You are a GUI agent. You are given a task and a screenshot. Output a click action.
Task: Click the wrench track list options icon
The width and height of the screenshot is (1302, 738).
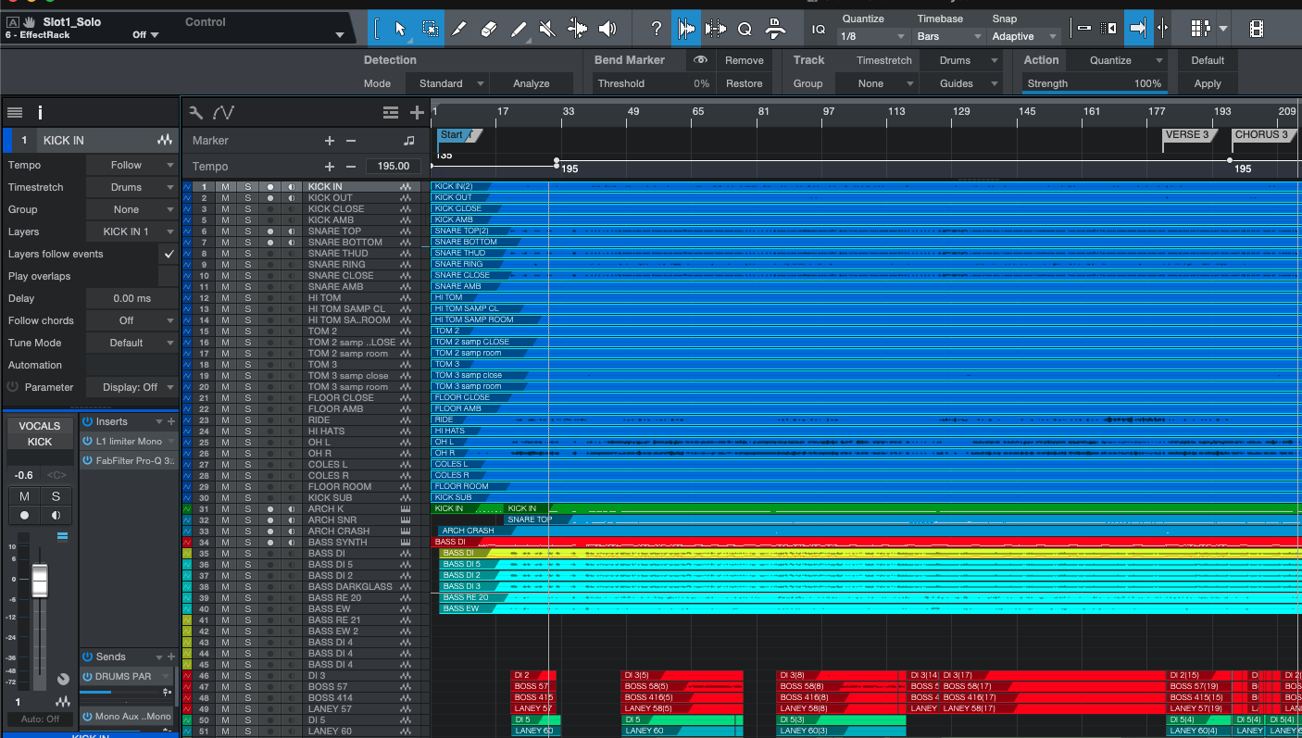pyautogui.click(x=195, y=113)
